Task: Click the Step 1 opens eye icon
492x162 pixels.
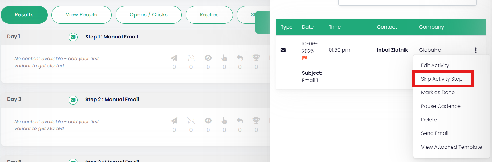Action: 208,58
